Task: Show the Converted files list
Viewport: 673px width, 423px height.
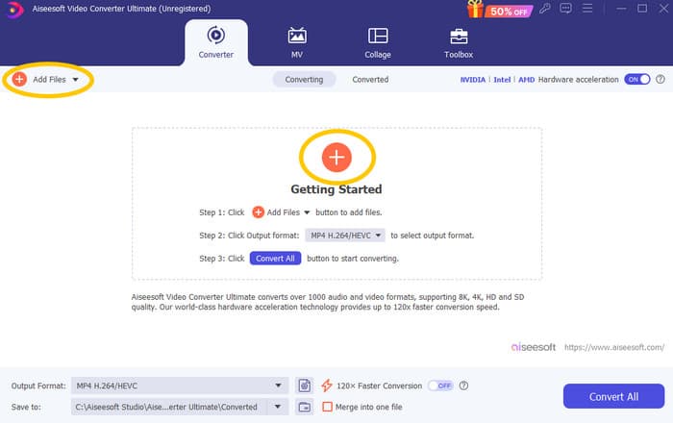Action: [370, 80]
